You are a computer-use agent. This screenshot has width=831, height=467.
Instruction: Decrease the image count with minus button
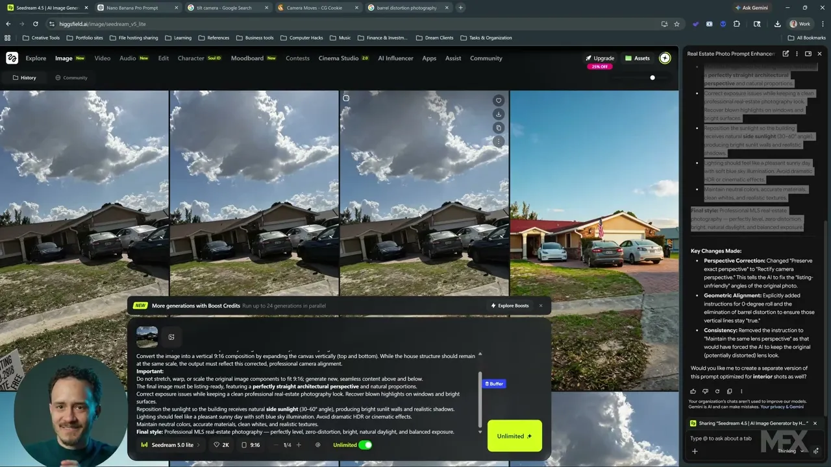276,445
